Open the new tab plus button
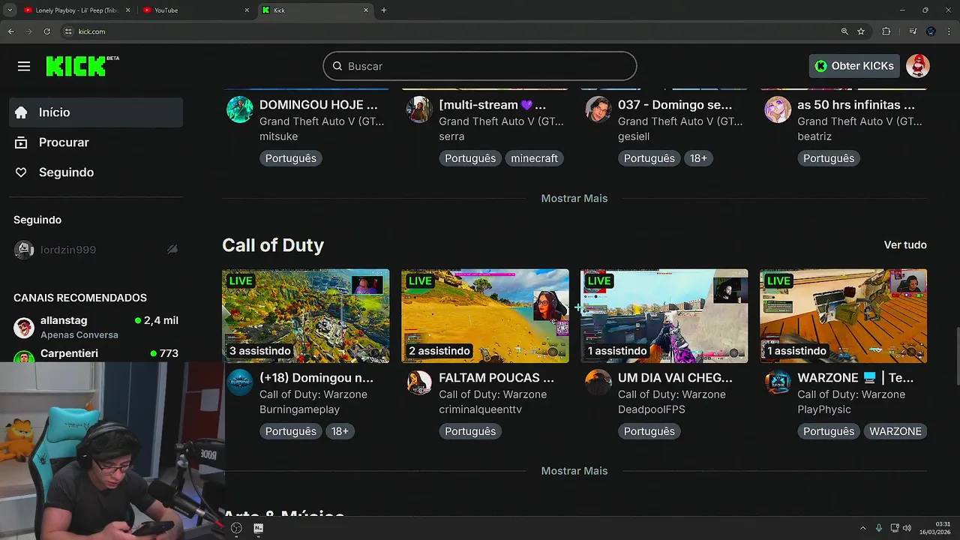Image resolution: width=960 pixels, height=540 pixels. (x=384, y=10)
